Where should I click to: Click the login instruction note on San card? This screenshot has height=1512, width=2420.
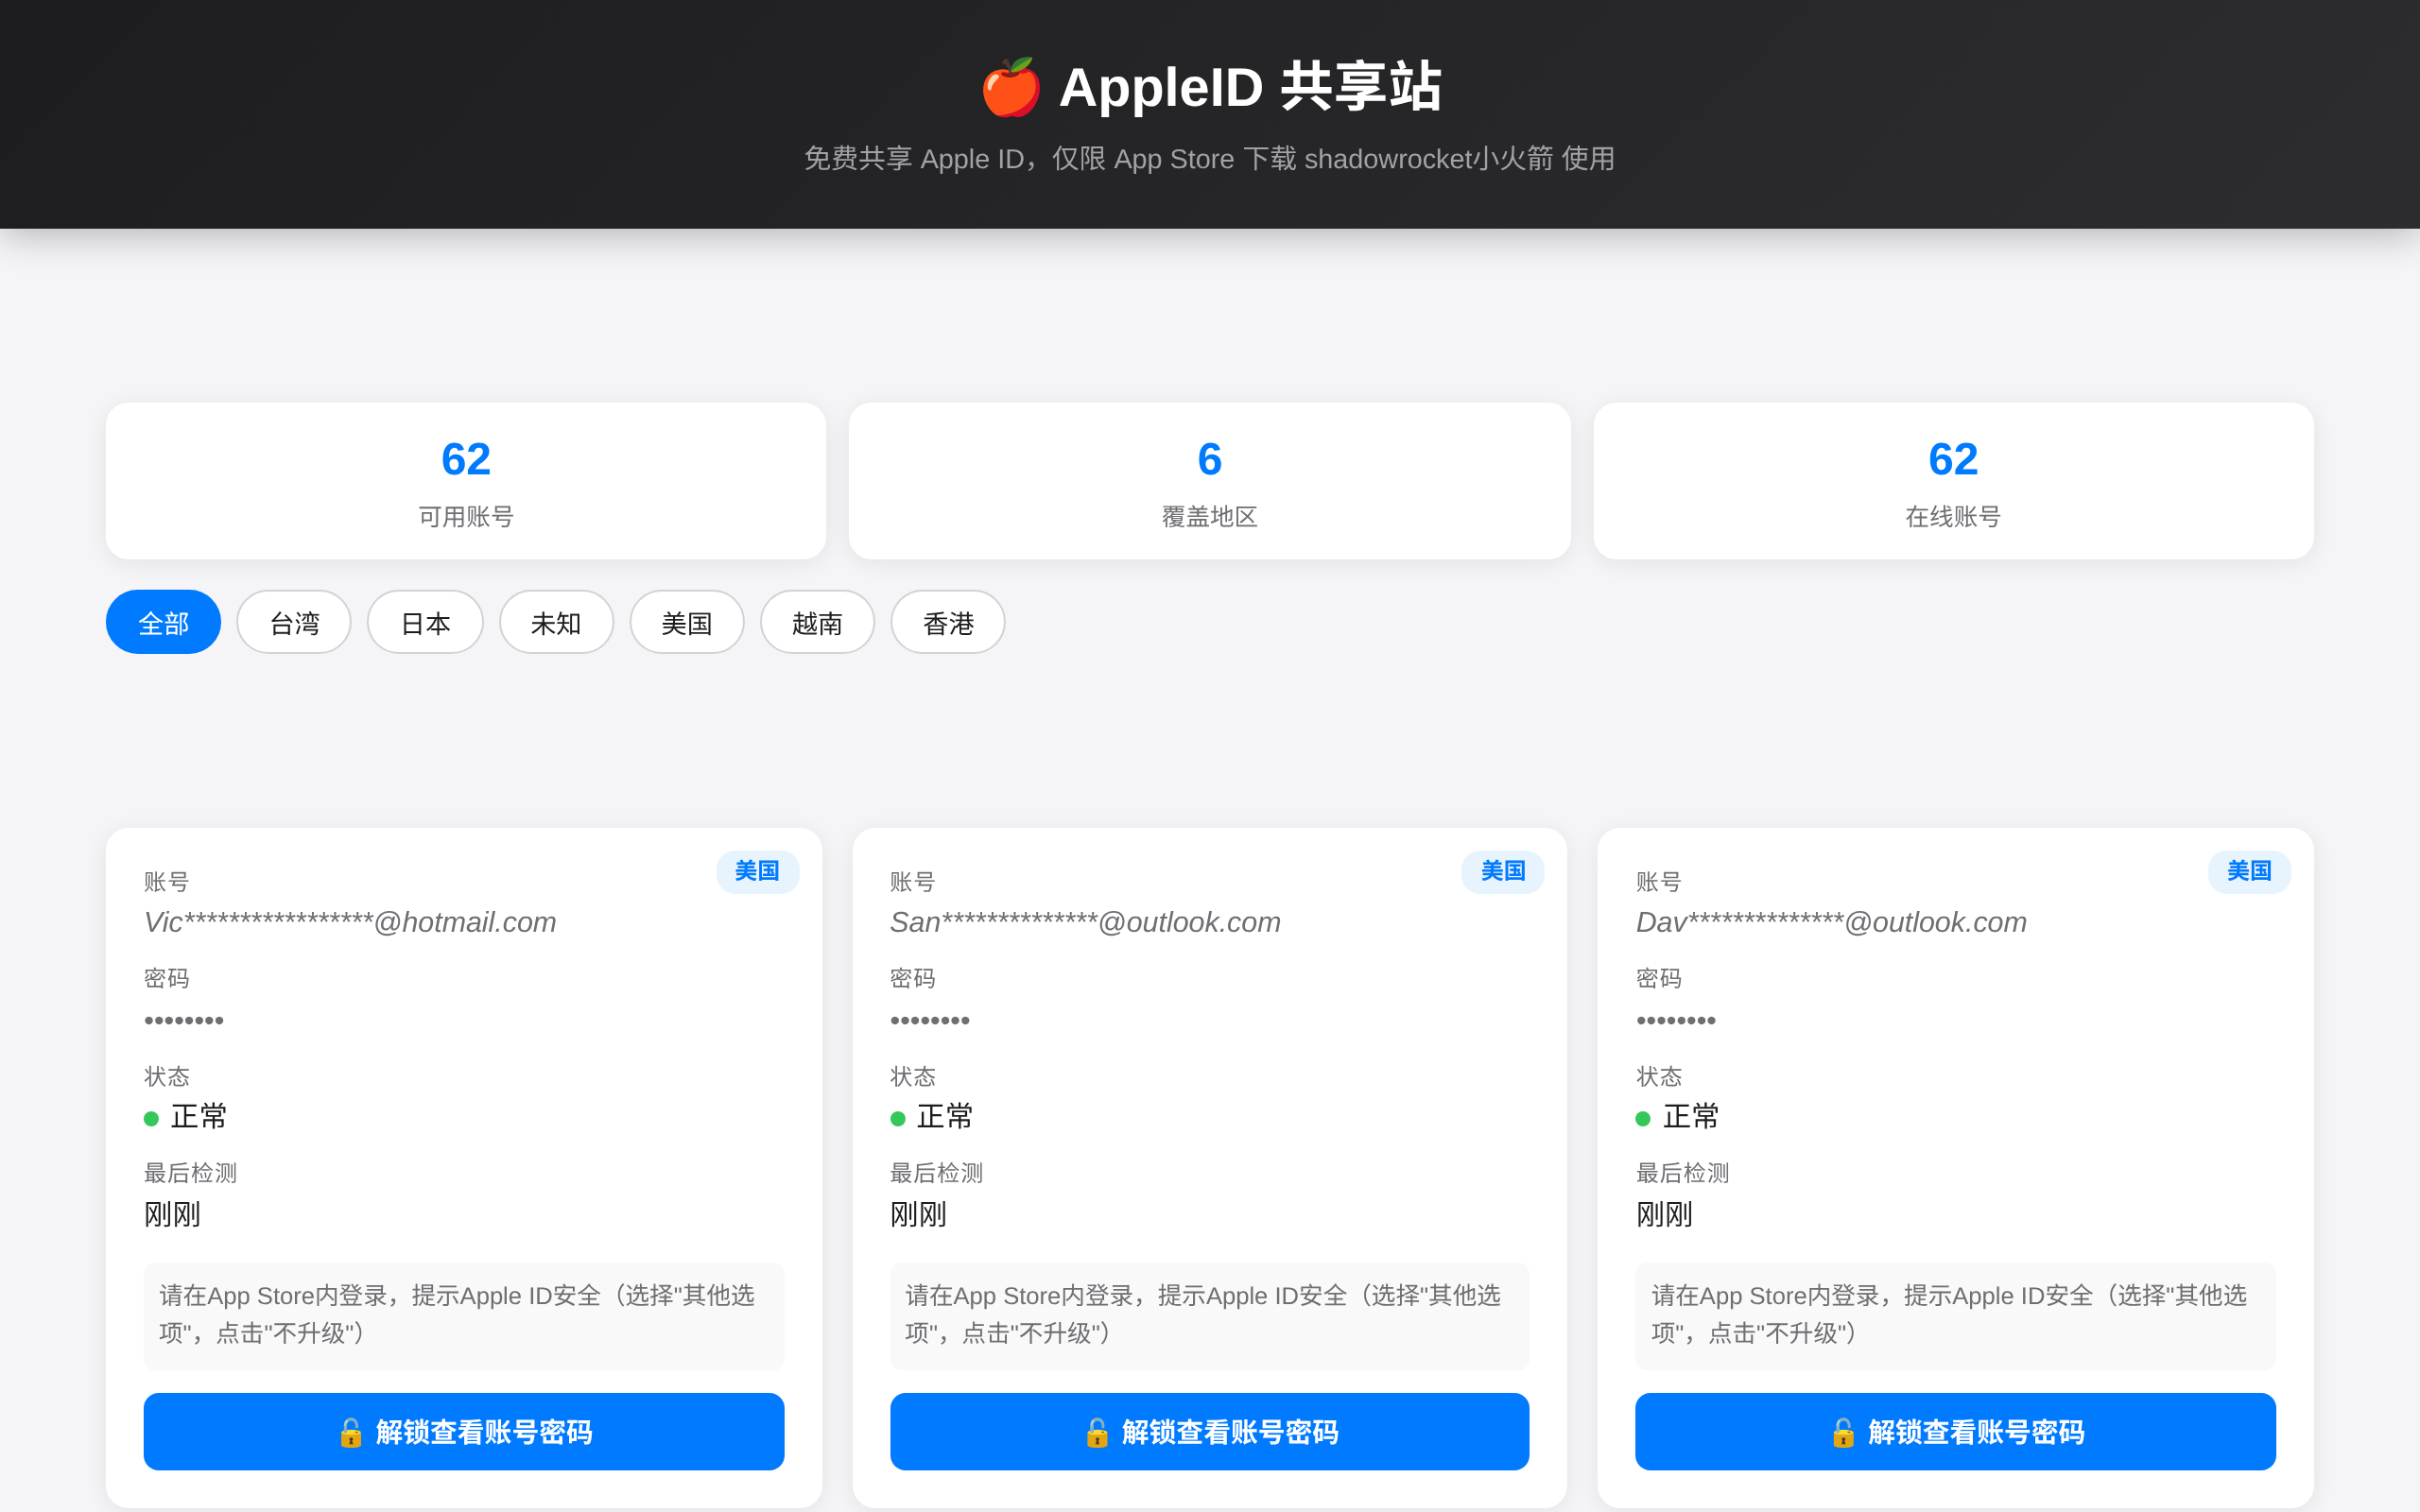(1210, 1315)
